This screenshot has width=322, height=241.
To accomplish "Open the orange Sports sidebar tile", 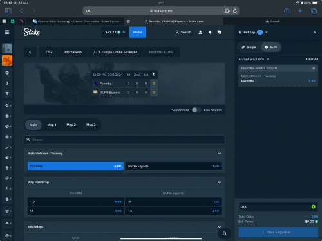I will (7, 60).
